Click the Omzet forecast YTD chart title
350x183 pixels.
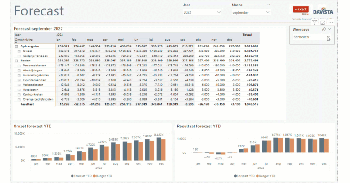33,127
